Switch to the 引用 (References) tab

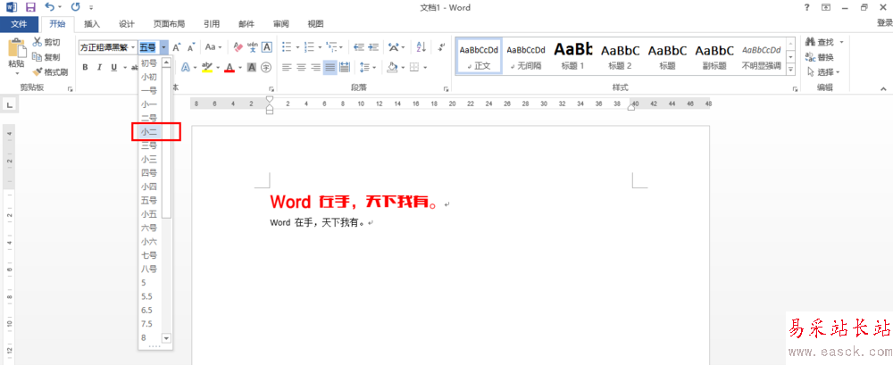[212, 24]
